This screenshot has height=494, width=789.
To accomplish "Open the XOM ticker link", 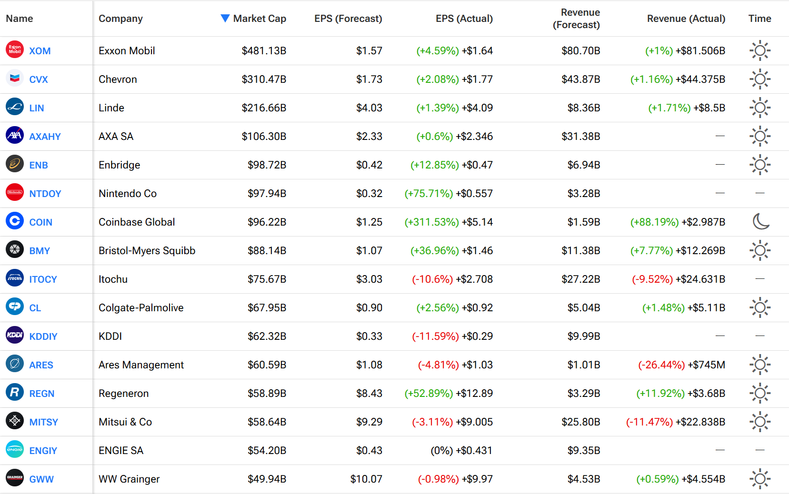I will (x=40, y=51).
